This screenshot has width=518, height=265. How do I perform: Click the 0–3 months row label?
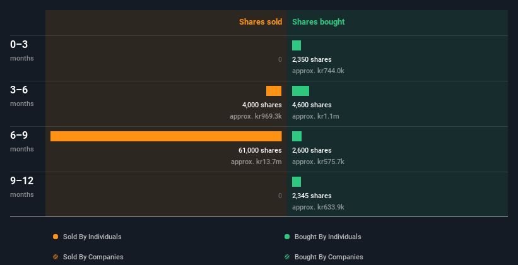tap(22, 50)
